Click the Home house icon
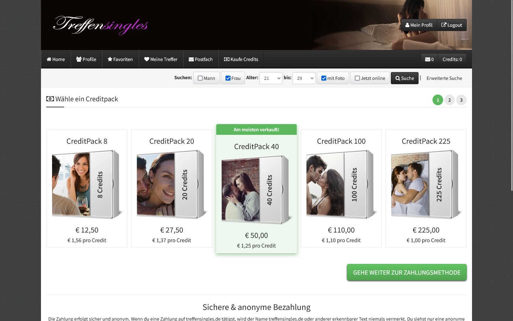 click(x=49, y=60)
